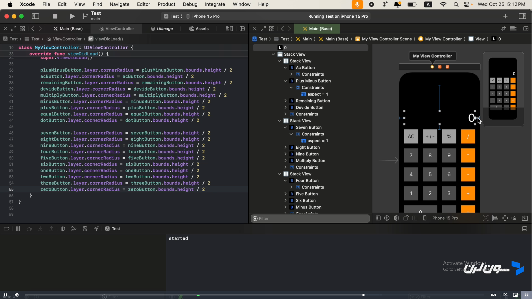Click the video progress slider handle
This screenshot has height=299, width=532.
pos(363,295)
